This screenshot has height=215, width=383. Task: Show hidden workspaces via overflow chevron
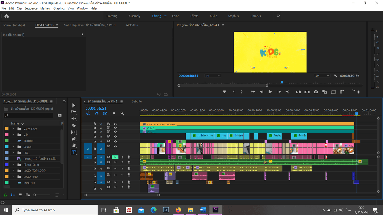278,16
